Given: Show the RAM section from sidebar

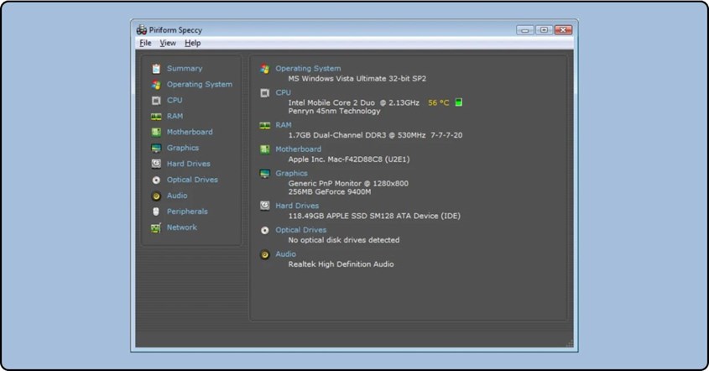Looking at the screenshot, I should coord(175,116).
